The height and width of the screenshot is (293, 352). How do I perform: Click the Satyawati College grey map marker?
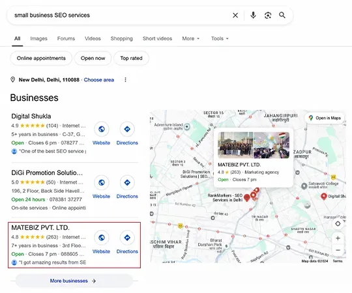point(304,186)
